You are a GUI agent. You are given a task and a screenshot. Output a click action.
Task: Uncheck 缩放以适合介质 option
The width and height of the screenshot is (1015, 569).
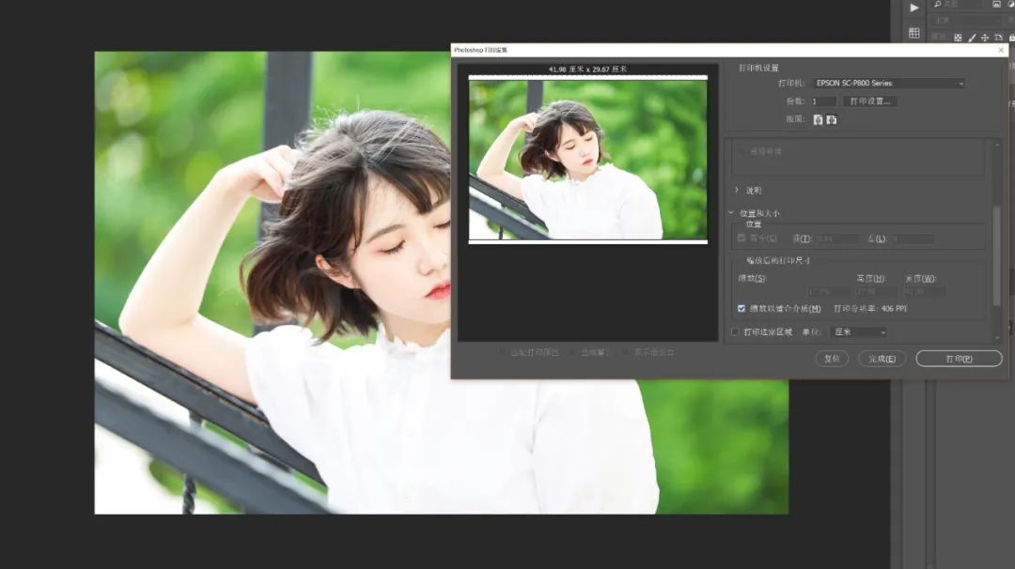742,307
